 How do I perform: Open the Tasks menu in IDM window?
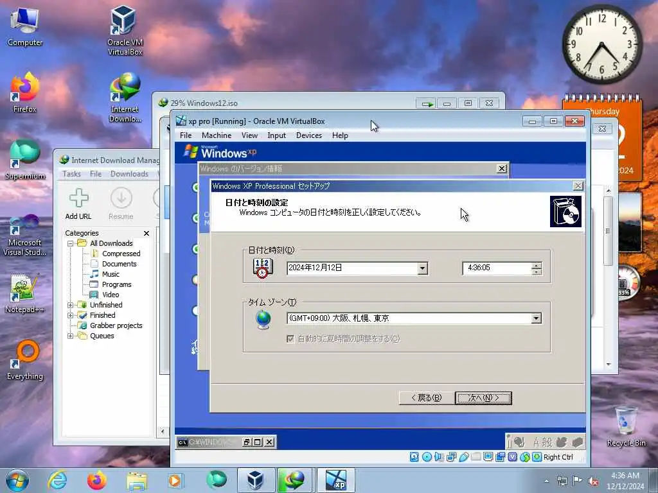click(x=71, y=174)
